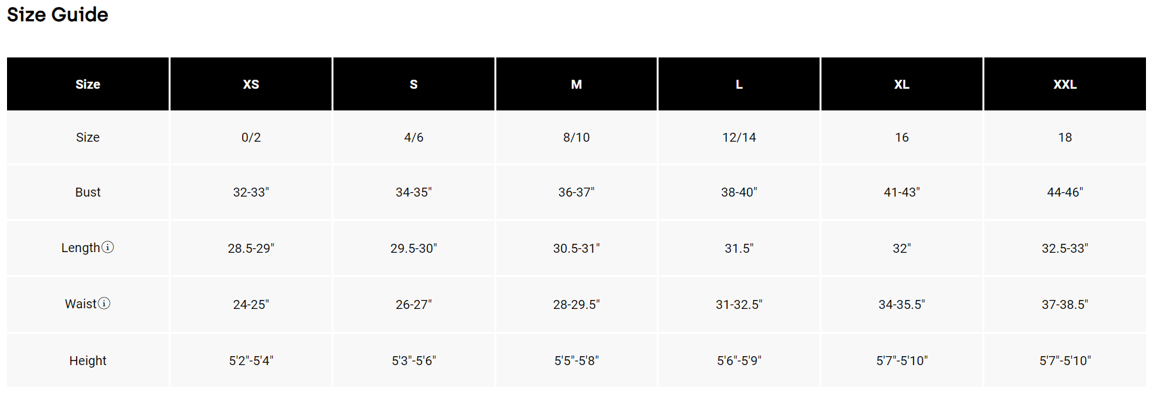
Task: Select the XL column header
Action: pyautogui.click(x=901, y=84)
